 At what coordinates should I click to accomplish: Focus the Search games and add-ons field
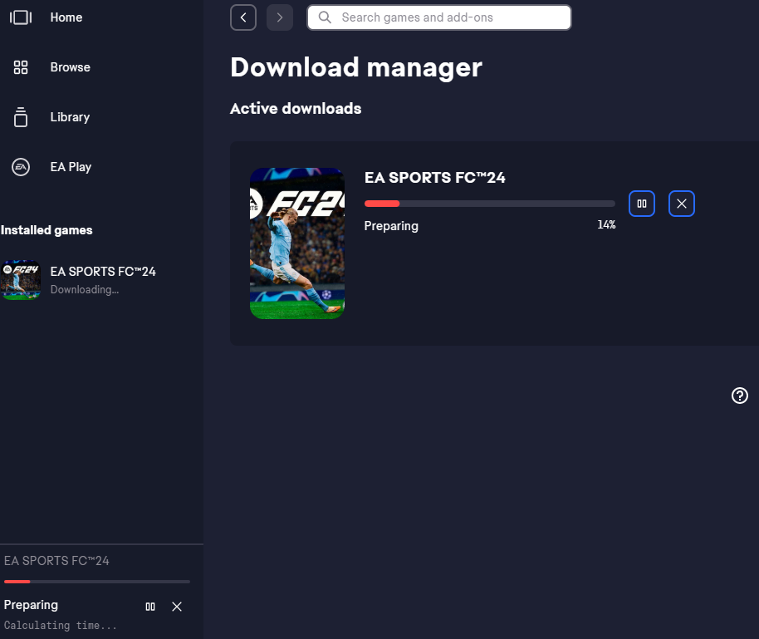[439, 17]
